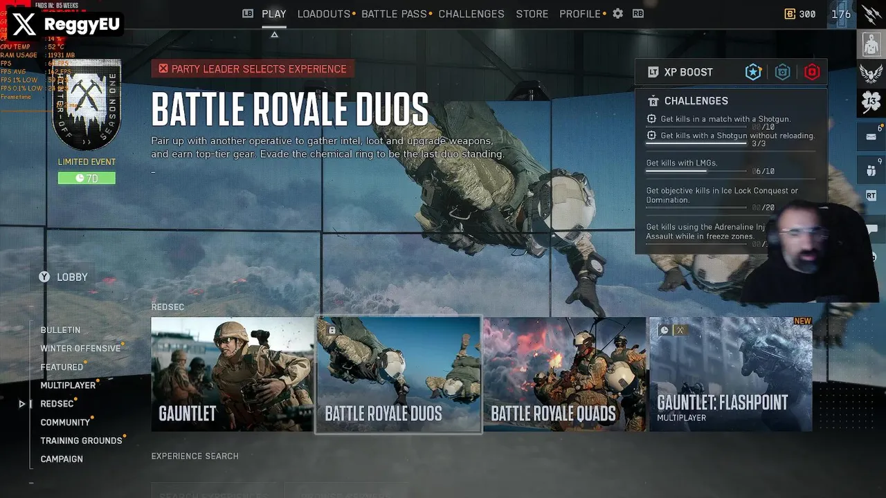The height and width of the screenshot is (498, 886).
Task: Select FEATURED in the side menu
Action: [x=62, y=367]
